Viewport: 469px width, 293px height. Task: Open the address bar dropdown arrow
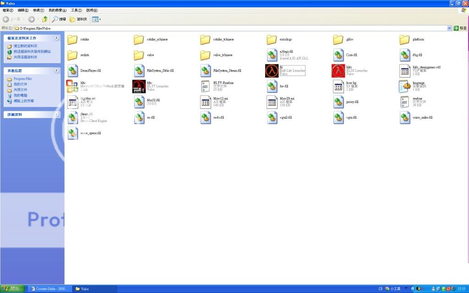click(x=449, y=28)
